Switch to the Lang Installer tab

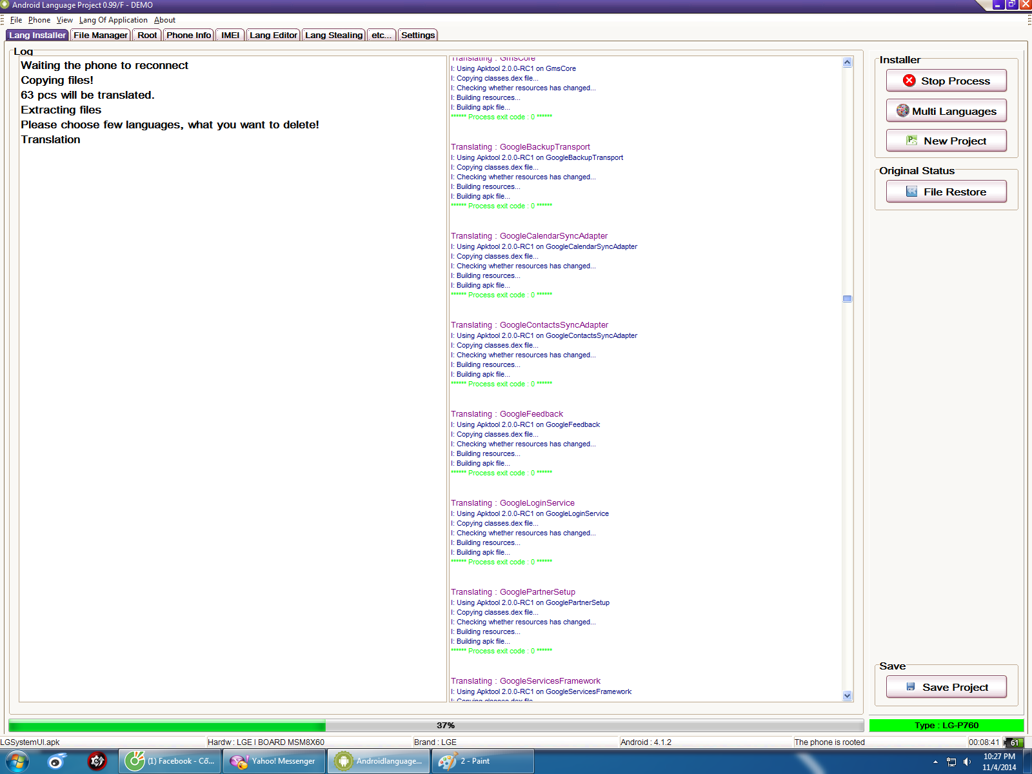tap(37, 35)
